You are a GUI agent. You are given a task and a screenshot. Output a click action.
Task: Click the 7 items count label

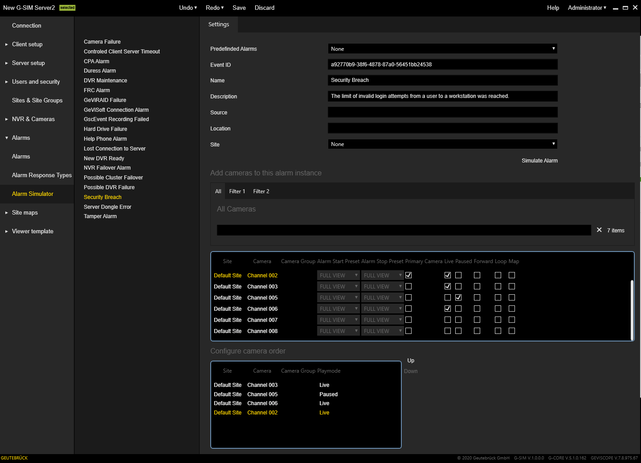click(616, 231)
